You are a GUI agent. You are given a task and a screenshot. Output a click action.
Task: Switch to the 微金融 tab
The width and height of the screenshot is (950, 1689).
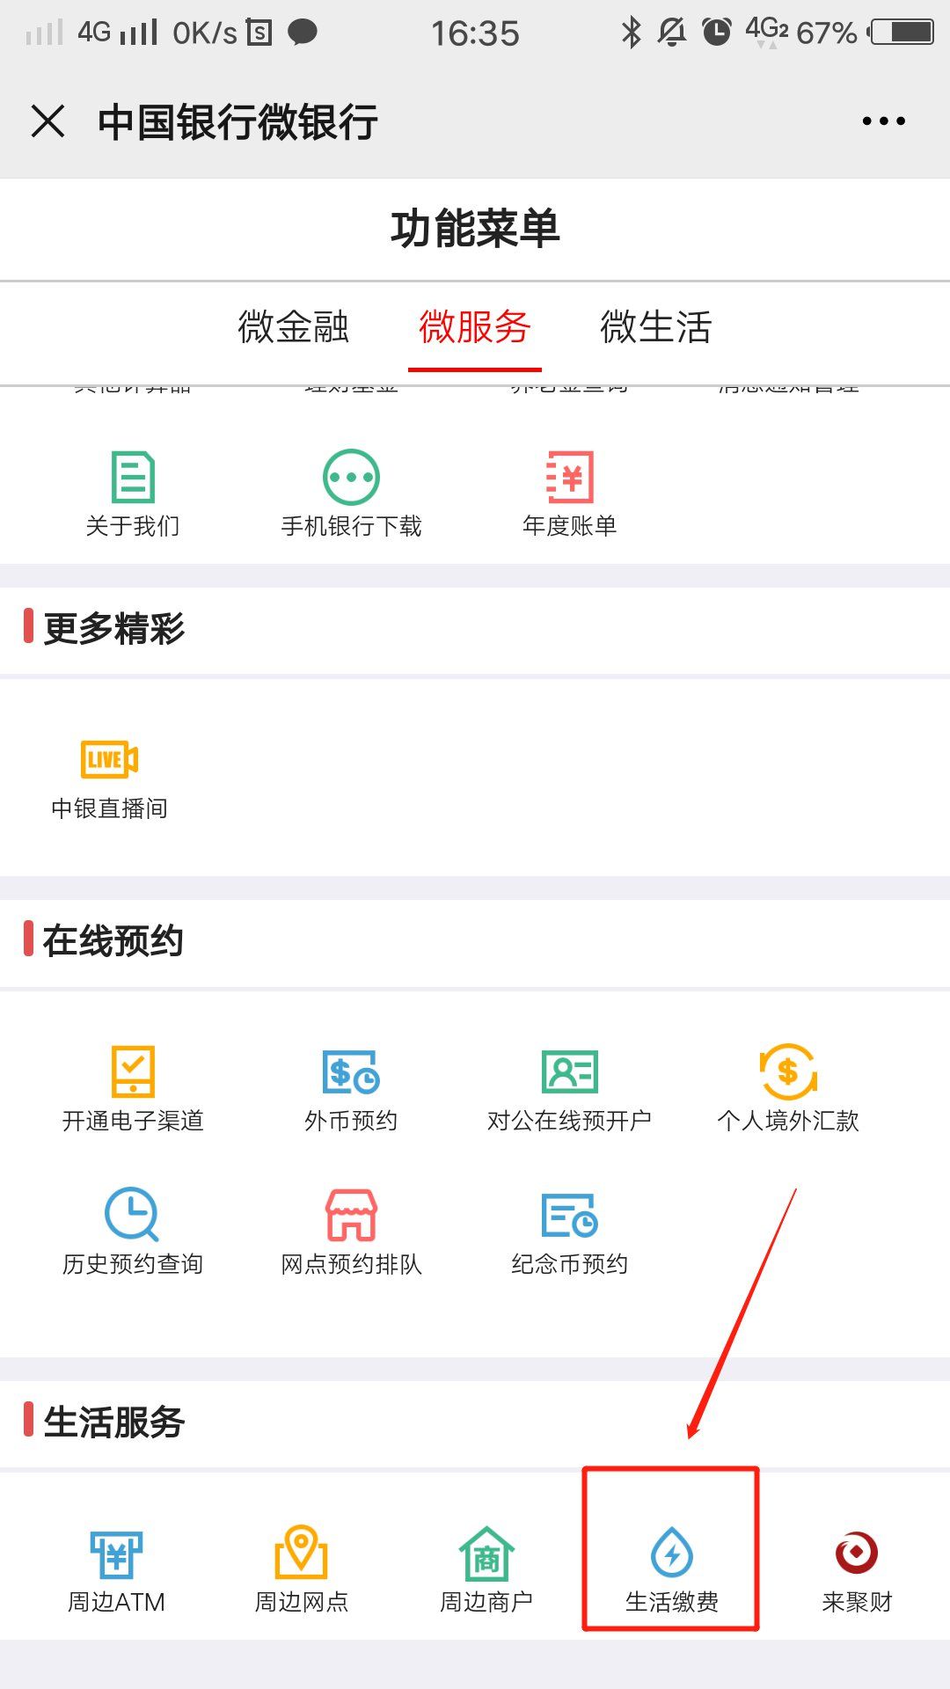click(x=294, y=326)
